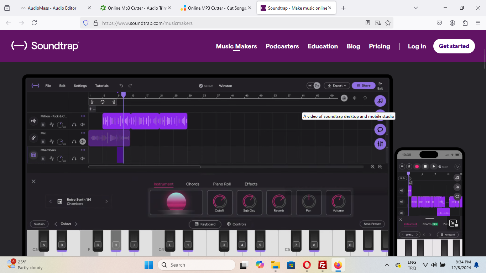Click the Cutoff knob on the synth
The image size is (486, 273).
219,201
